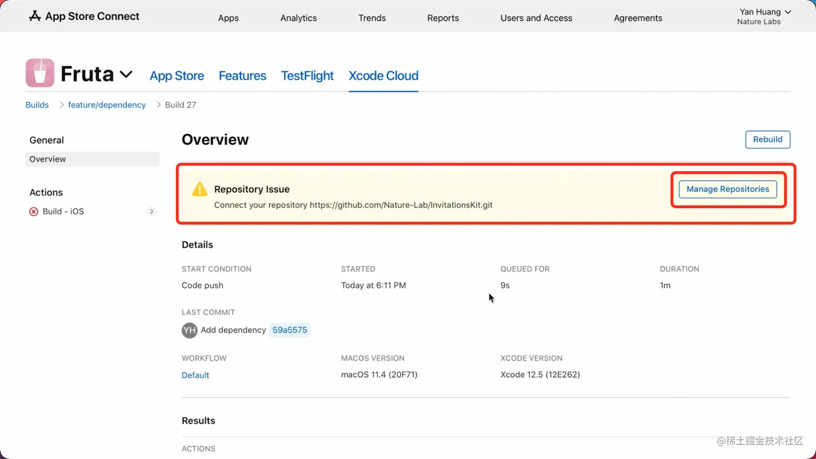This screenshot has width=816, height=459.
Task: Click the Manage Repositories button
Action: [727, 189]
